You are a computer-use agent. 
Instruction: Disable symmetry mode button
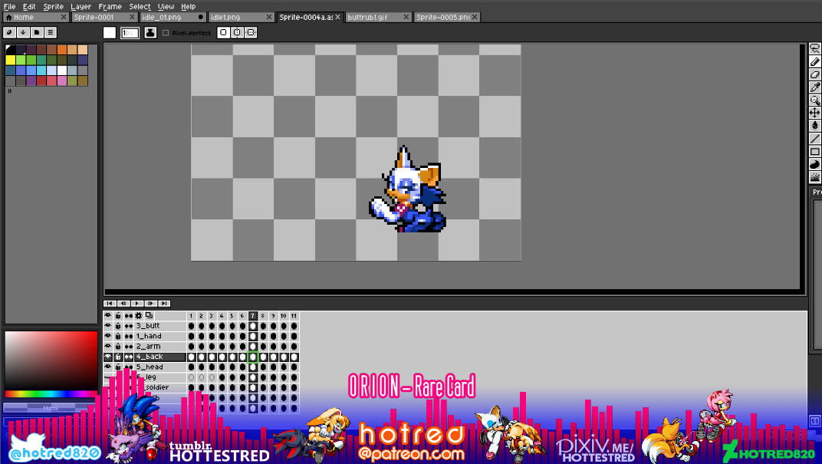click(x=223, y=32)
